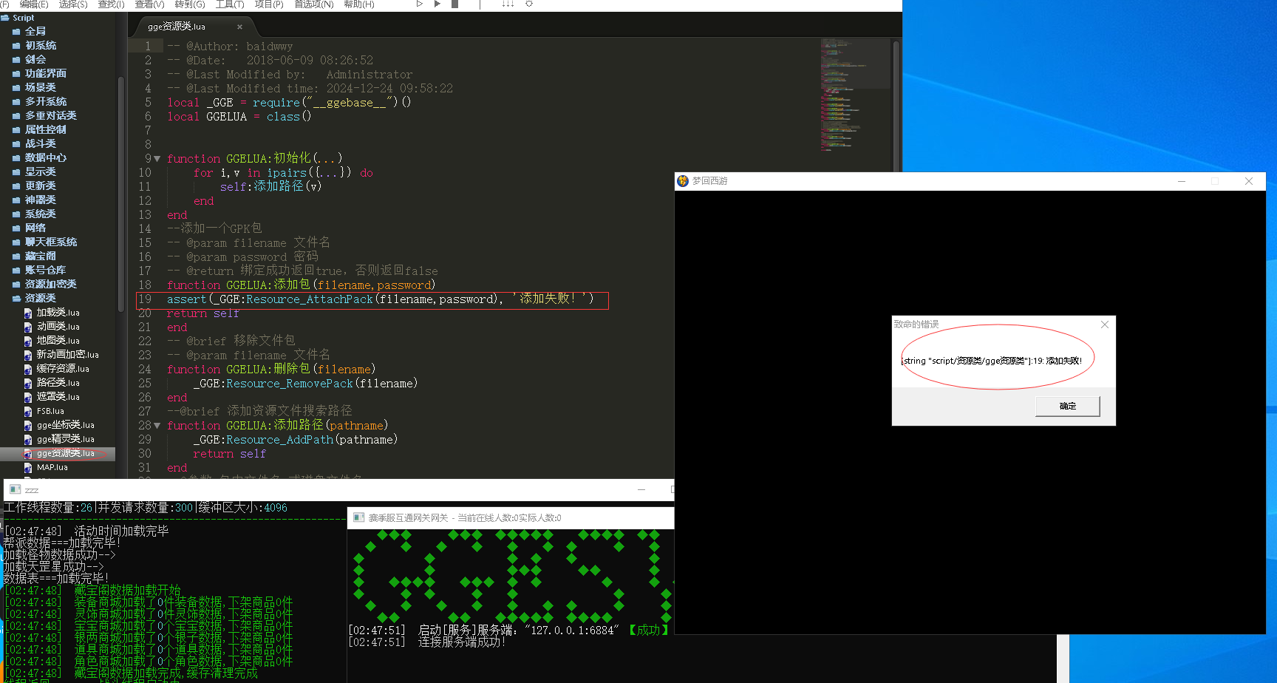Open MAP.lua file in the sidebar
1277x683 pixels.
tap(52, 467)
